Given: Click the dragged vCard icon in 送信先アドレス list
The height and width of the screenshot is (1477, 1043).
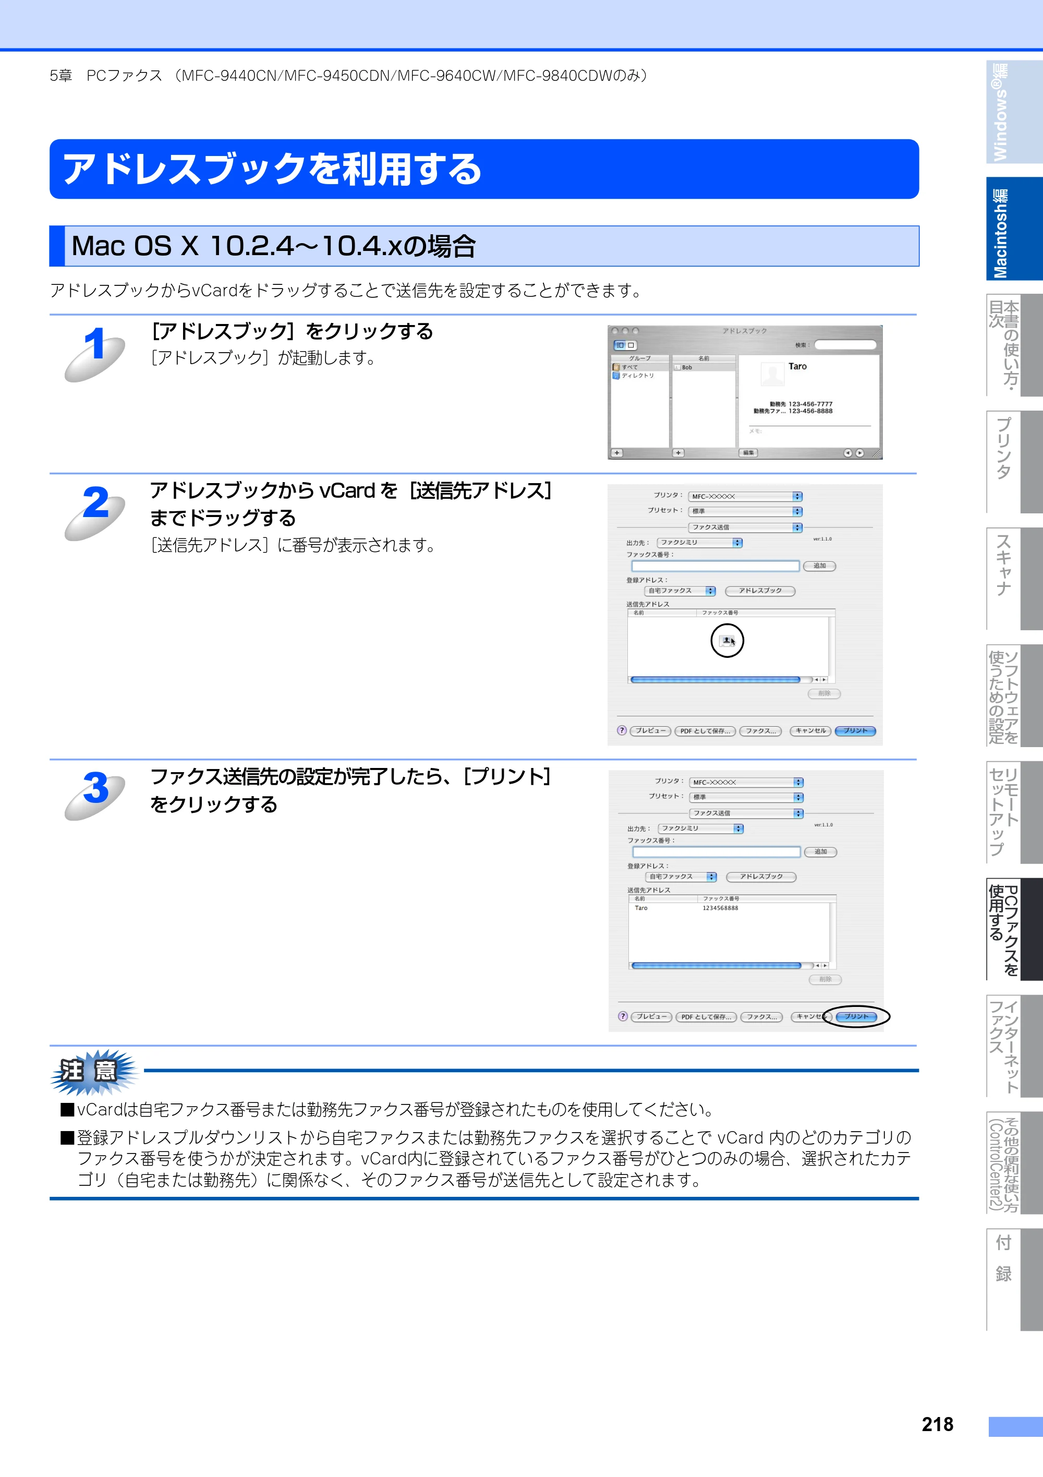Looking at the screenshot, I should pos(727,641).
